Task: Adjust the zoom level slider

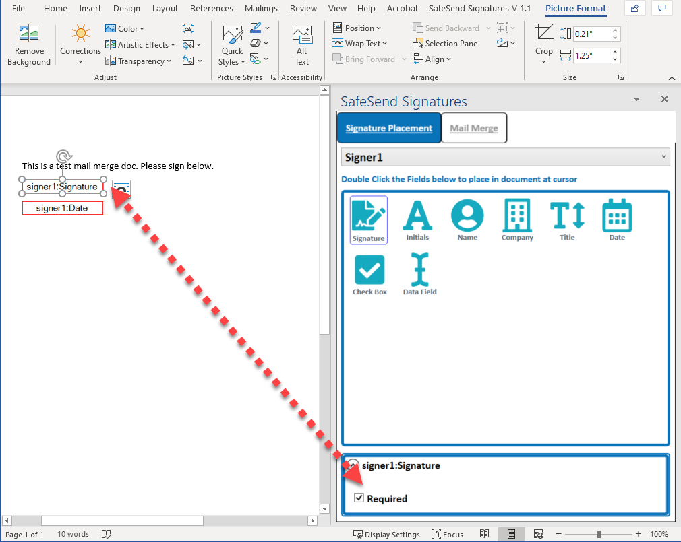Action: (599, 534)
